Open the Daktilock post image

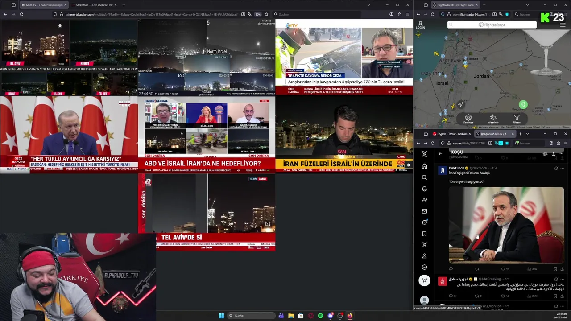pyautogui.click(x=506, y=225)
